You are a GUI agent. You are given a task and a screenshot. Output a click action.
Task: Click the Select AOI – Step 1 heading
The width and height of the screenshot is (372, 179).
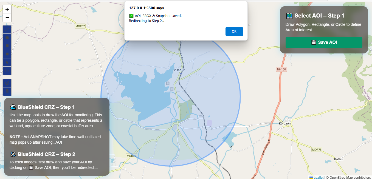319,16
